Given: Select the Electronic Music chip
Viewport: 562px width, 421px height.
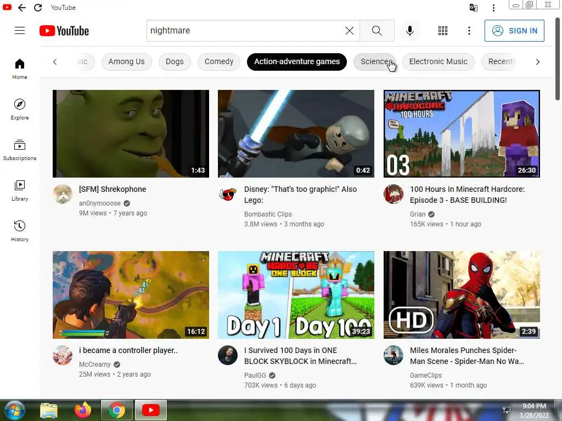Looking at the screenshot, I should click(x=438, y=61).
